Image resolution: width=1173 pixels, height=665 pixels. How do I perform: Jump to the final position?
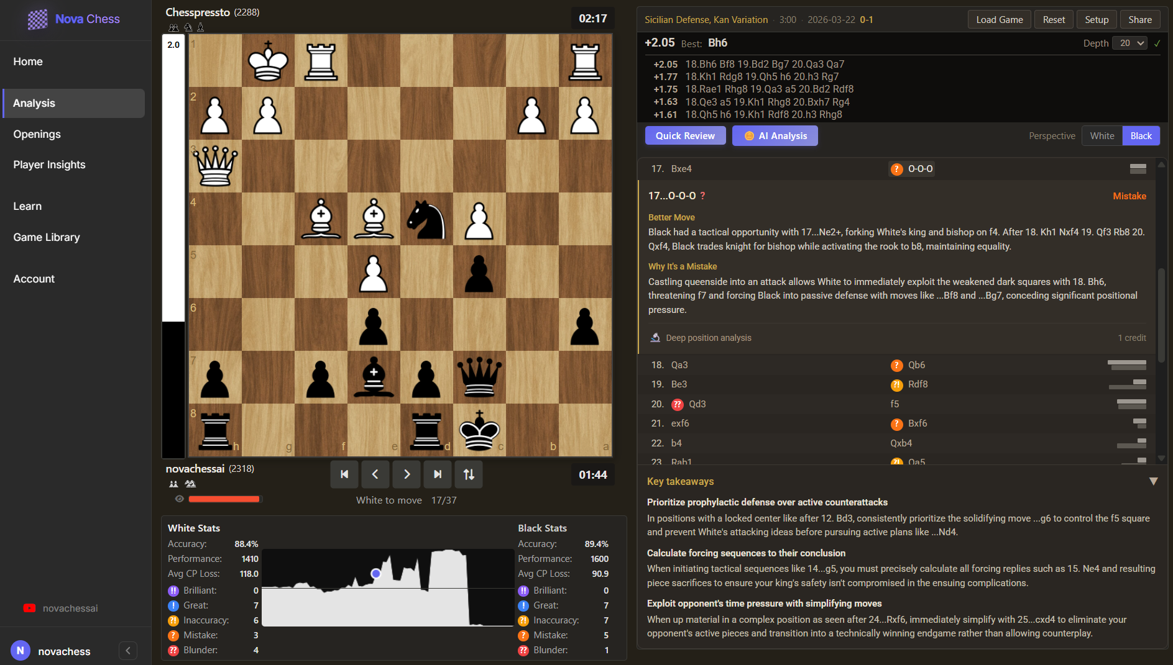438,474
